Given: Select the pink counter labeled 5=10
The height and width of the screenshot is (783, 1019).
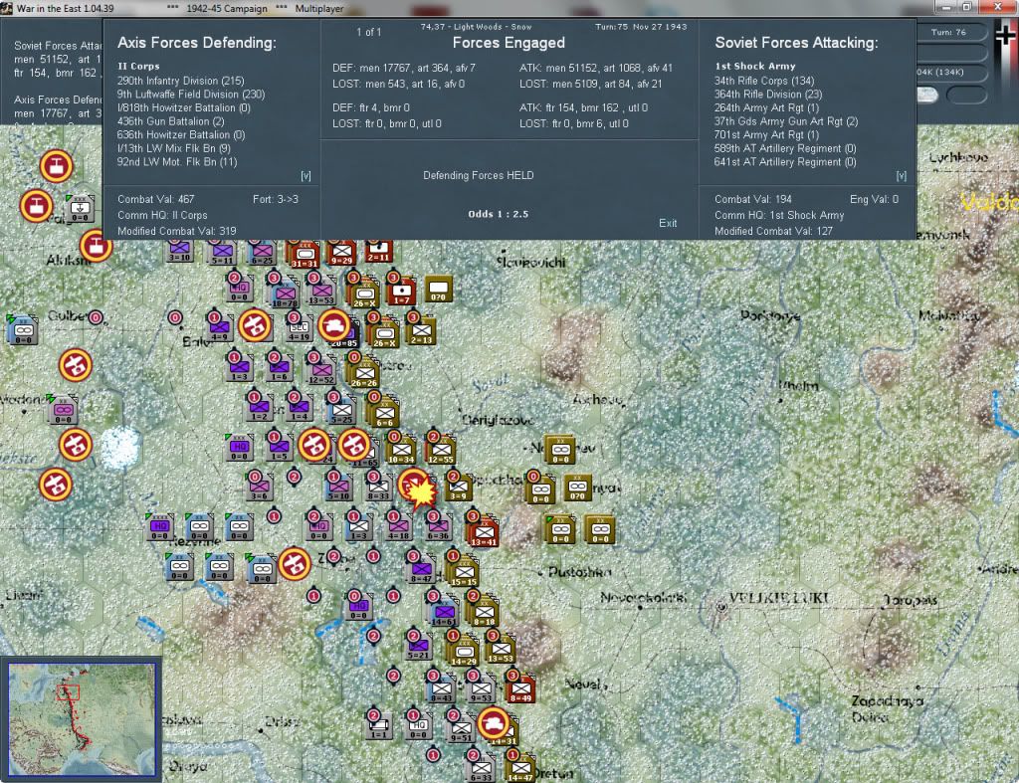Looking at the screenshot, I should coord(338,488).
